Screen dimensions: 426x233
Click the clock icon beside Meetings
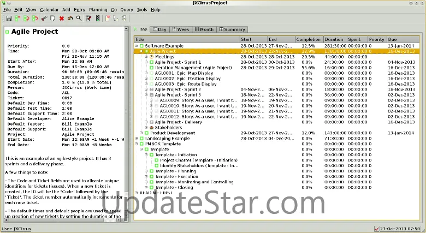coord(152,57)
